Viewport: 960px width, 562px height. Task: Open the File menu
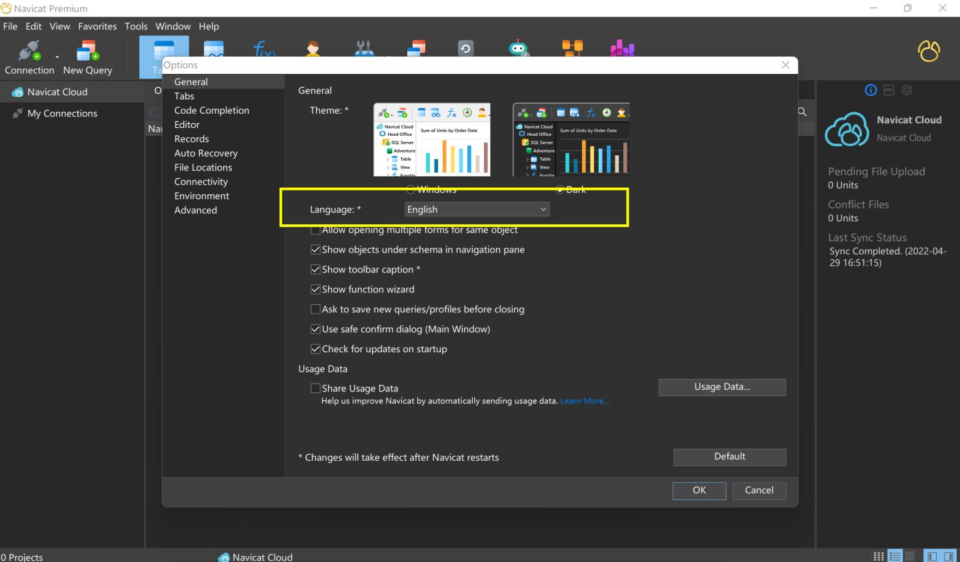click(10, 26)
